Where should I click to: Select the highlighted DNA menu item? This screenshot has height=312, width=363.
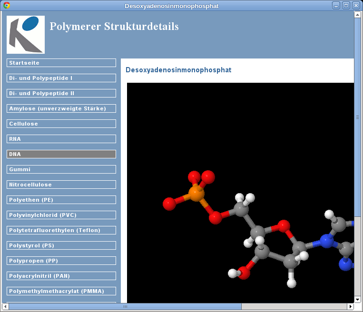coord(61,154)
